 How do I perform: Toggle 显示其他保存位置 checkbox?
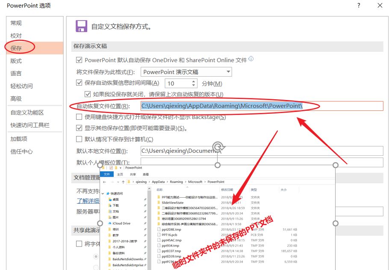[x=79, y=128]
